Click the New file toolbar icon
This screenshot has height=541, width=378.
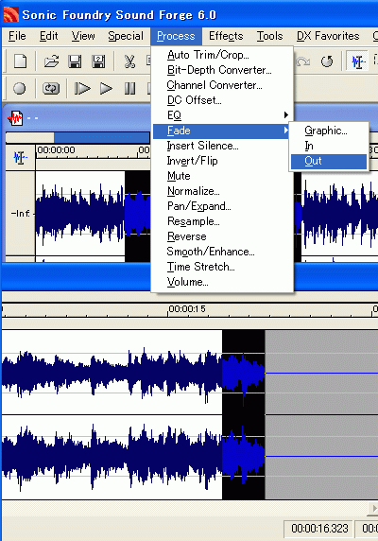tap(20, 61)
